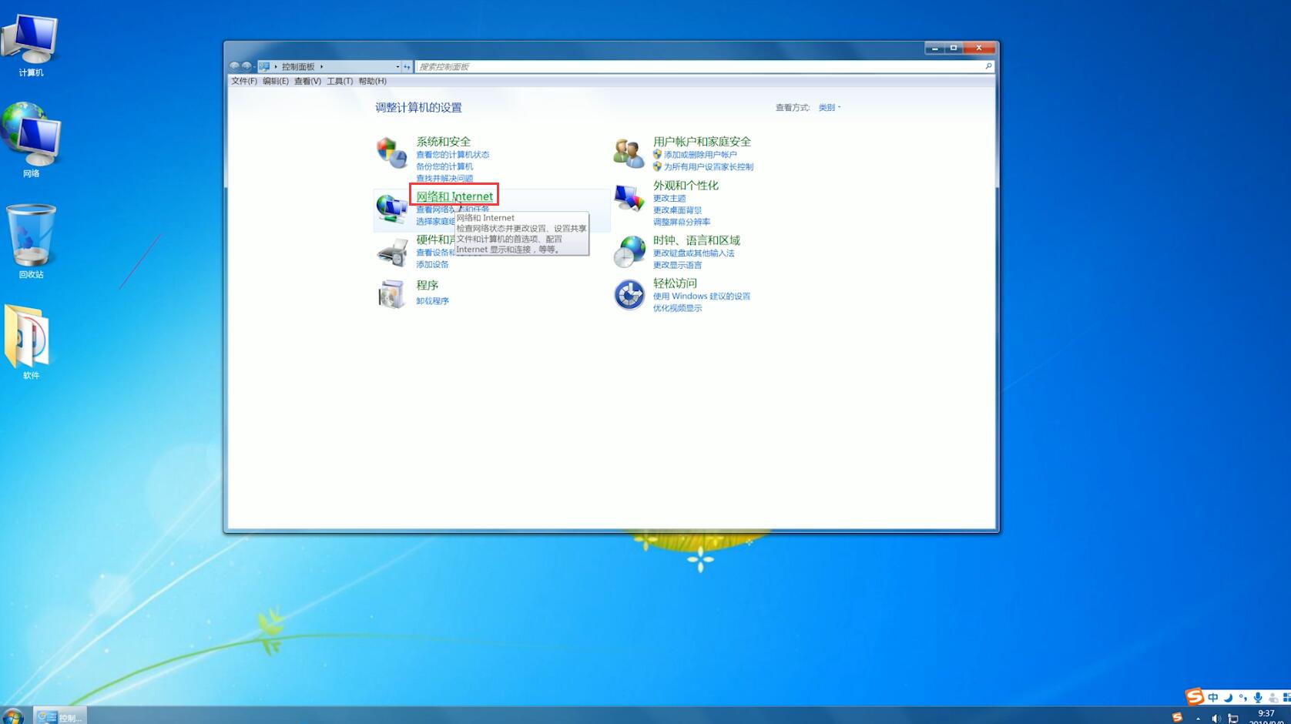
Task: Click the Back navigation arrow in Control Panel
Action: click(x=234, y=66)
